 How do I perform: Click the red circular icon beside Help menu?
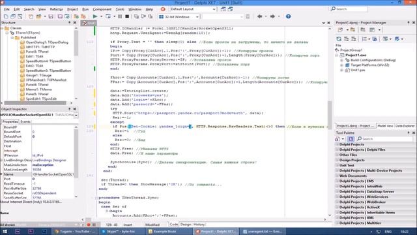[x=163, y=9]
